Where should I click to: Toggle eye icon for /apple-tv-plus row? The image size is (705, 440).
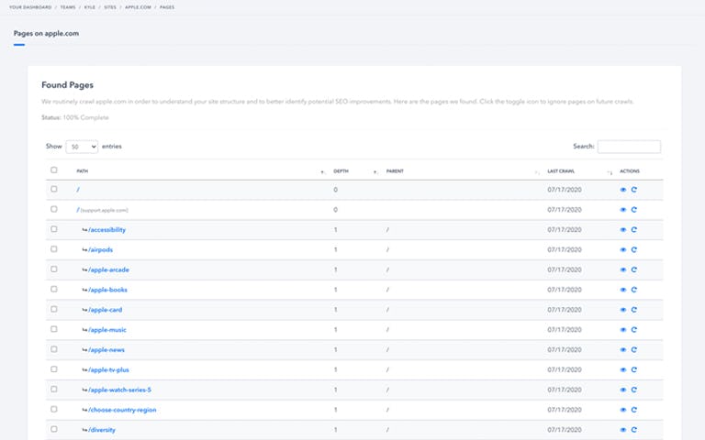[x=623, y=370]
